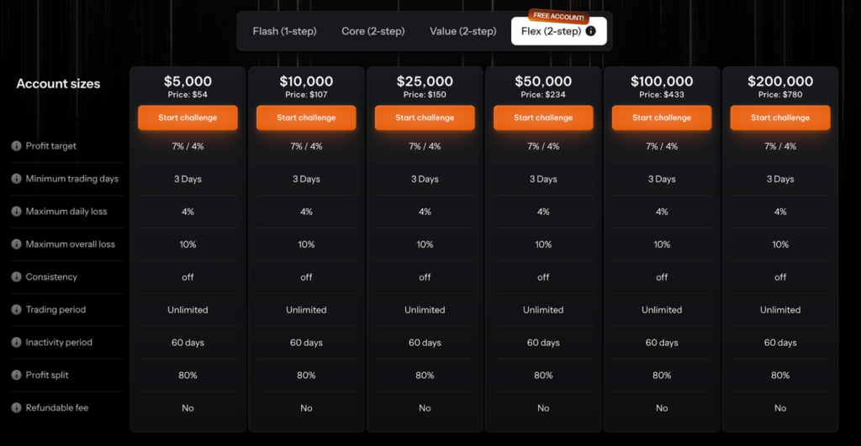Start challenge for the $10,000 account
The height and width of the screenshot is (446, 861).
click(306, 118)
